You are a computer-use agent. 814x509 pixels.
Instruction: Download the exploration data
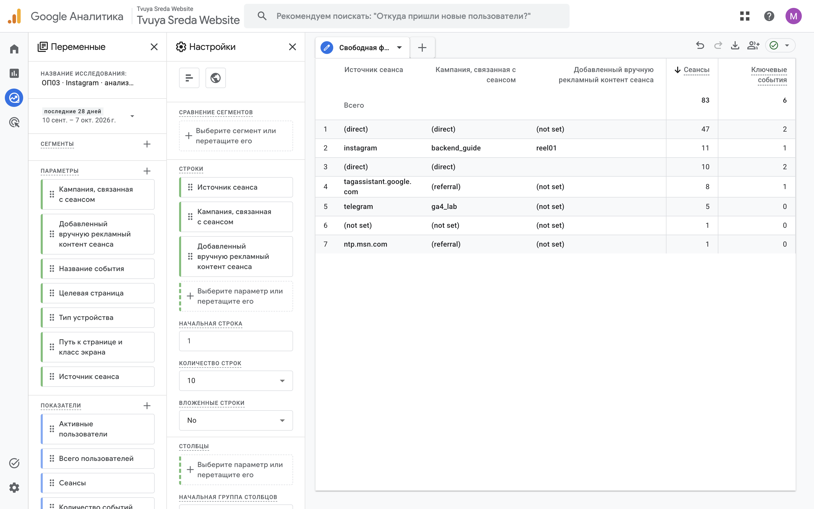(x=735, y=46)
